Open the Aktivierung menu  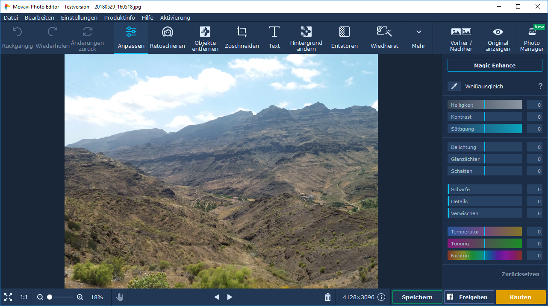[x=175, y=17]
